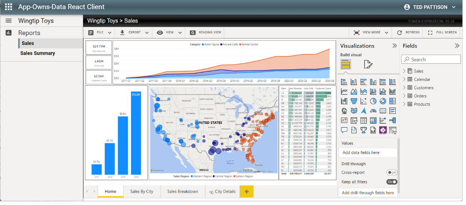Screen dimensions: 466x205
Task: Expand the Customers table in Fields
Action: pos(404,87)
